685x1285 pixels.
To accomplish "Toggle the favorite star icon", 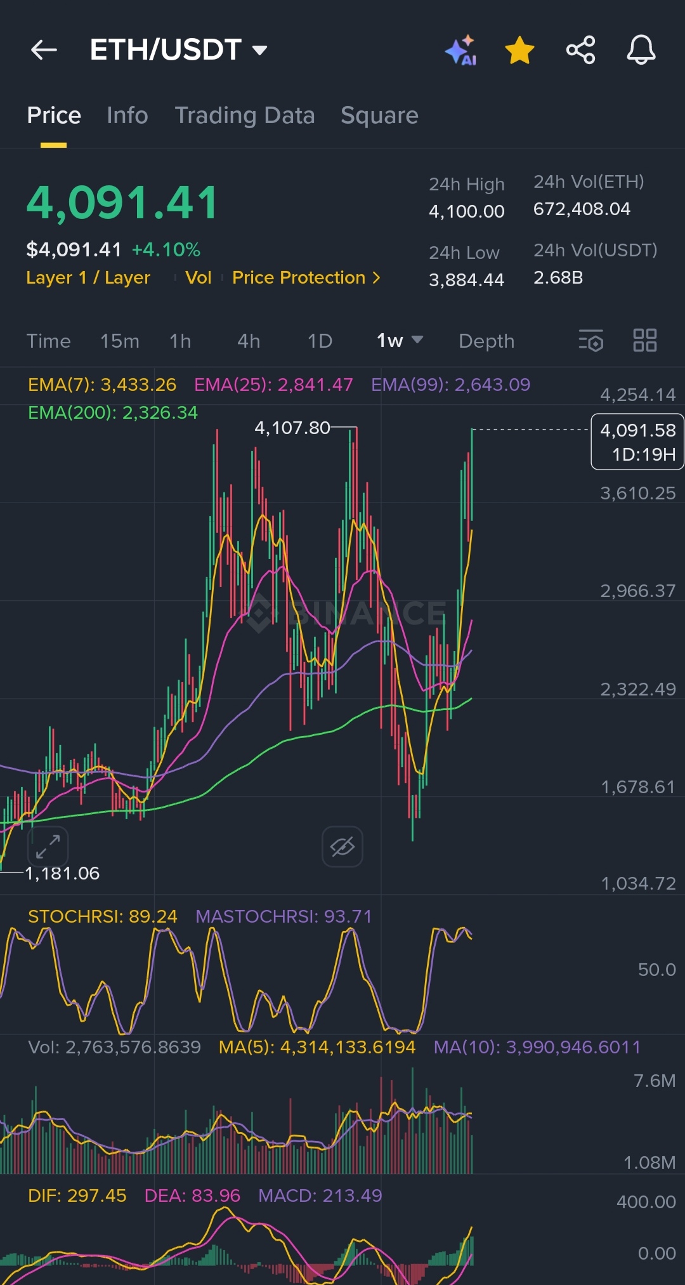I will pyautogui.click(x=519, y=50).
